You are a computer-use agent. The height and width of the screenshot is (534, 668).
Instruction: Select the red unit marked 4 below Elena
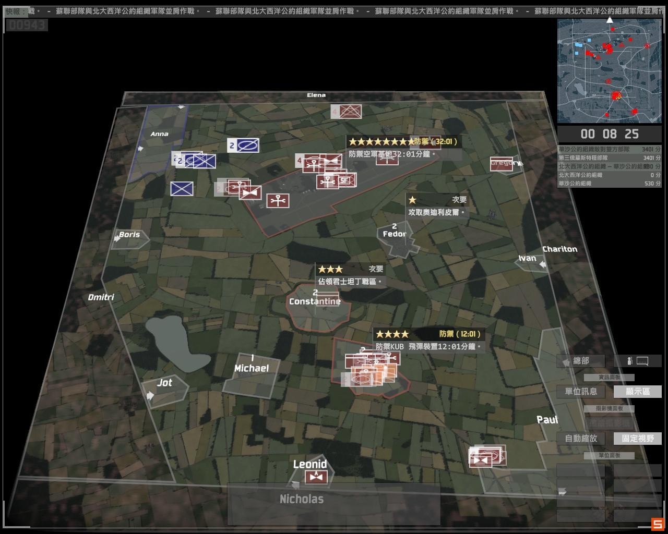tap(347, 111)
